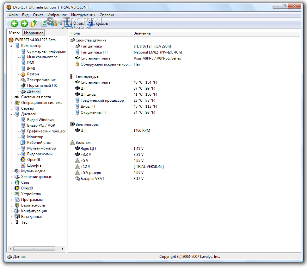Click the Разгон flame icon
This screenshot has width=307, height=268.
click(x=23, y=74)
